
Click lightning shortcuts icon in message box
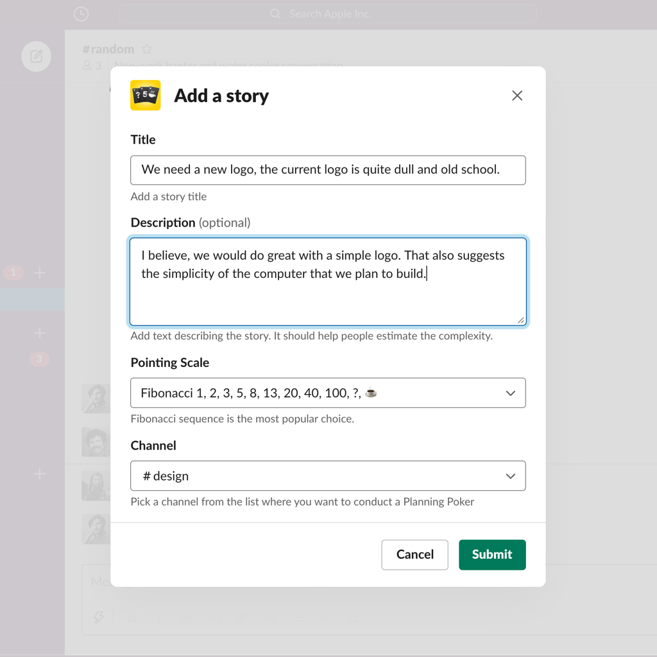click(99, 617)
